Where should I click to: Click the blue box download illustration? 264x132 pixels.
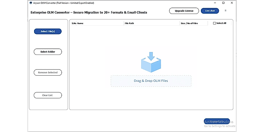point(151,62)
